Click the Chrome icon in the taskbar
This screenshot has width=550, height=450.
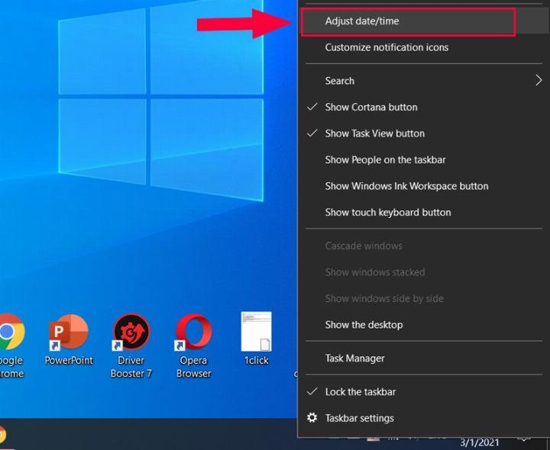tap(3, 435)
